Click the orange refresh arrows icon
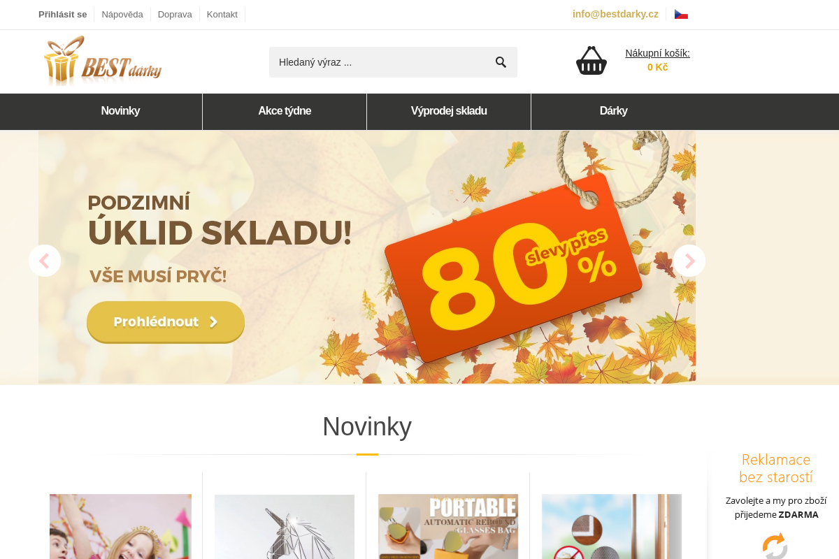 [775, 546]
